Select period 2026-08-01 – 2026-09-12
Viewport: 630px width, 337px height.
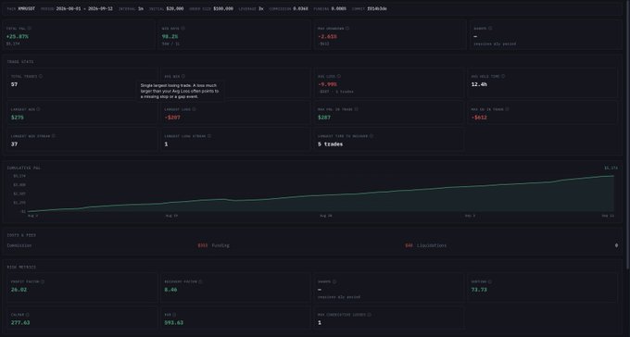(x=84, y=8)
